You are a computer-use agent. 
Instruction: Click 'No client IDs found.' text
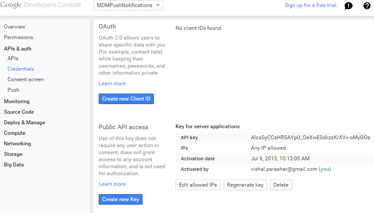[x=199, y=28]
